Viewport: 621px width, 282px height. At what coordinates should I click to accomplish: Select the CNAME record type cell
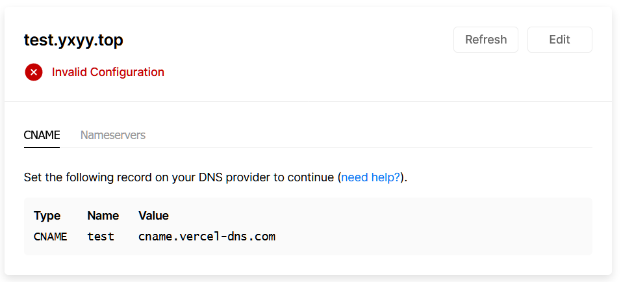50,237
